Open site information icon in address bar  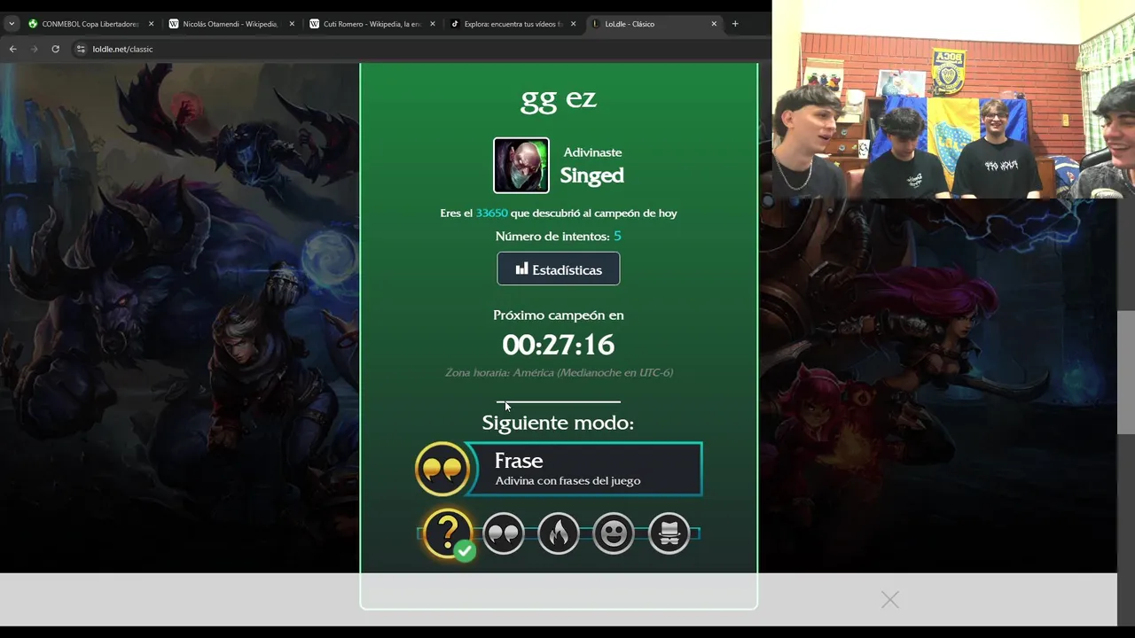[x=80, y=49]
